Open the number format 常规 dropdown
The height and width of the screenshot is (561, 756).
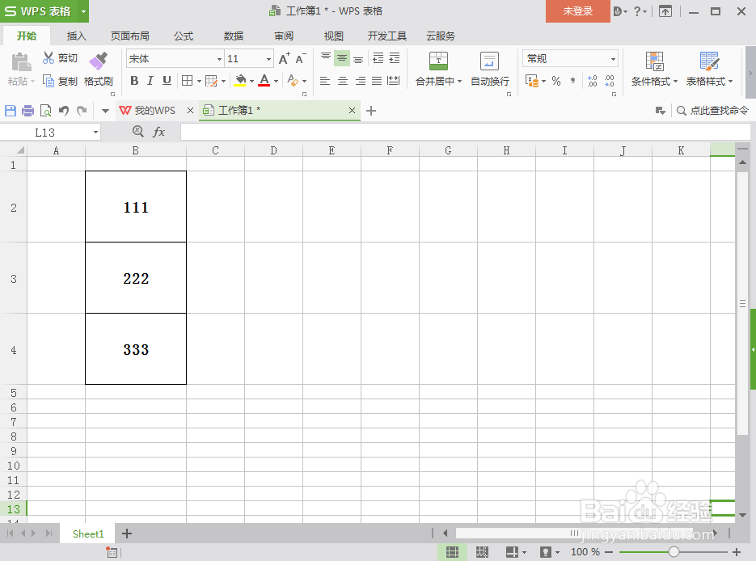pos(613,59)
